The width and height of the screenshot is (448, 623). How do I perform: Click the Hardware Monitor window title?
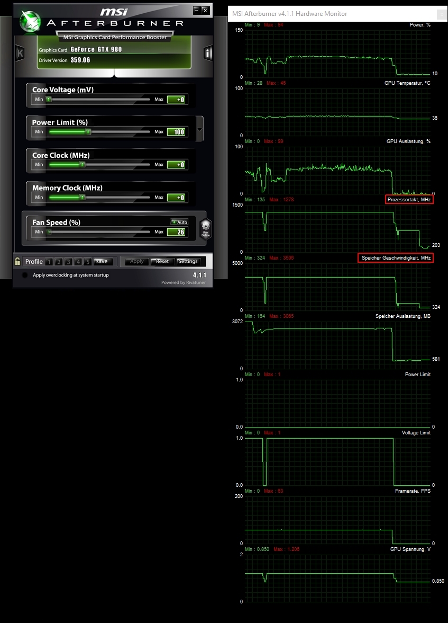tap(289, 14)
